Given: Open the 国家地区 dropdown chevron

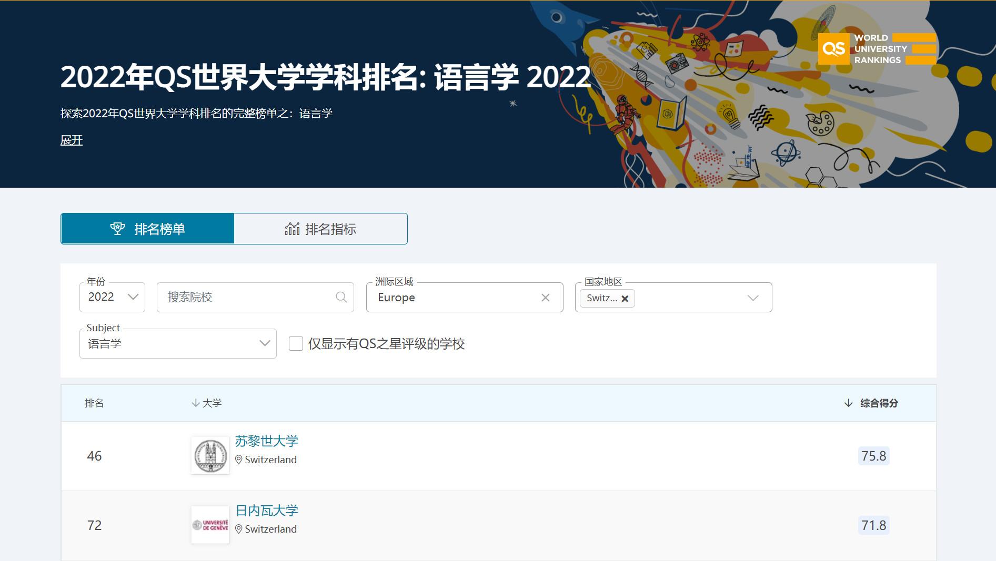Looking at the screenshot, I should [x=752, y=297].
